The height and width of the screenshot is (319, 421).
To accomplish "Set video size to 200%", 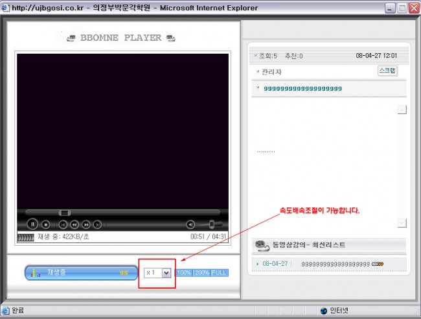I will click(x=201, y=273).
